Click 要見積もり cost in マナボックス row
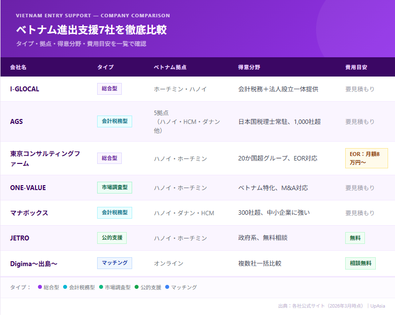This screenshot has height=315, width=395. point(359,213)
